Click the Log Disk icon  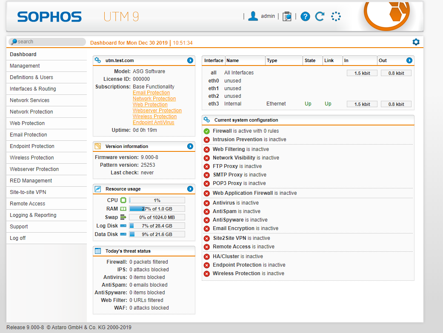coord(123,226)
